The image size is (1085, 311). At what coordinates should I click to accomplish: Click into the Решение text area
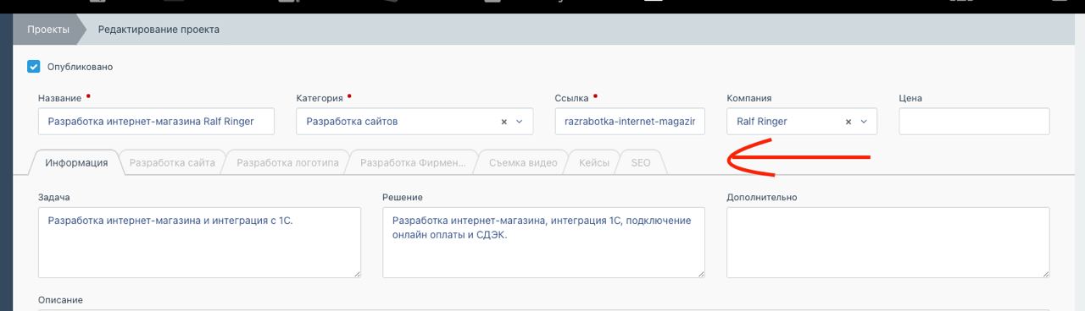pos(543,243)
